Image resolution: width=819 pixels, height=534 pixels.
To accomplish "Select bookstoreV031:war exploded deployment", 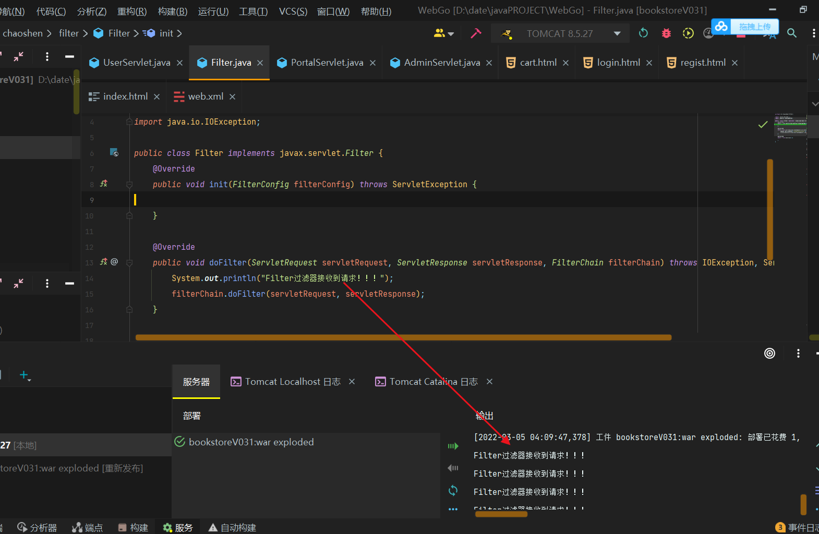I will [x=306, y=442].
